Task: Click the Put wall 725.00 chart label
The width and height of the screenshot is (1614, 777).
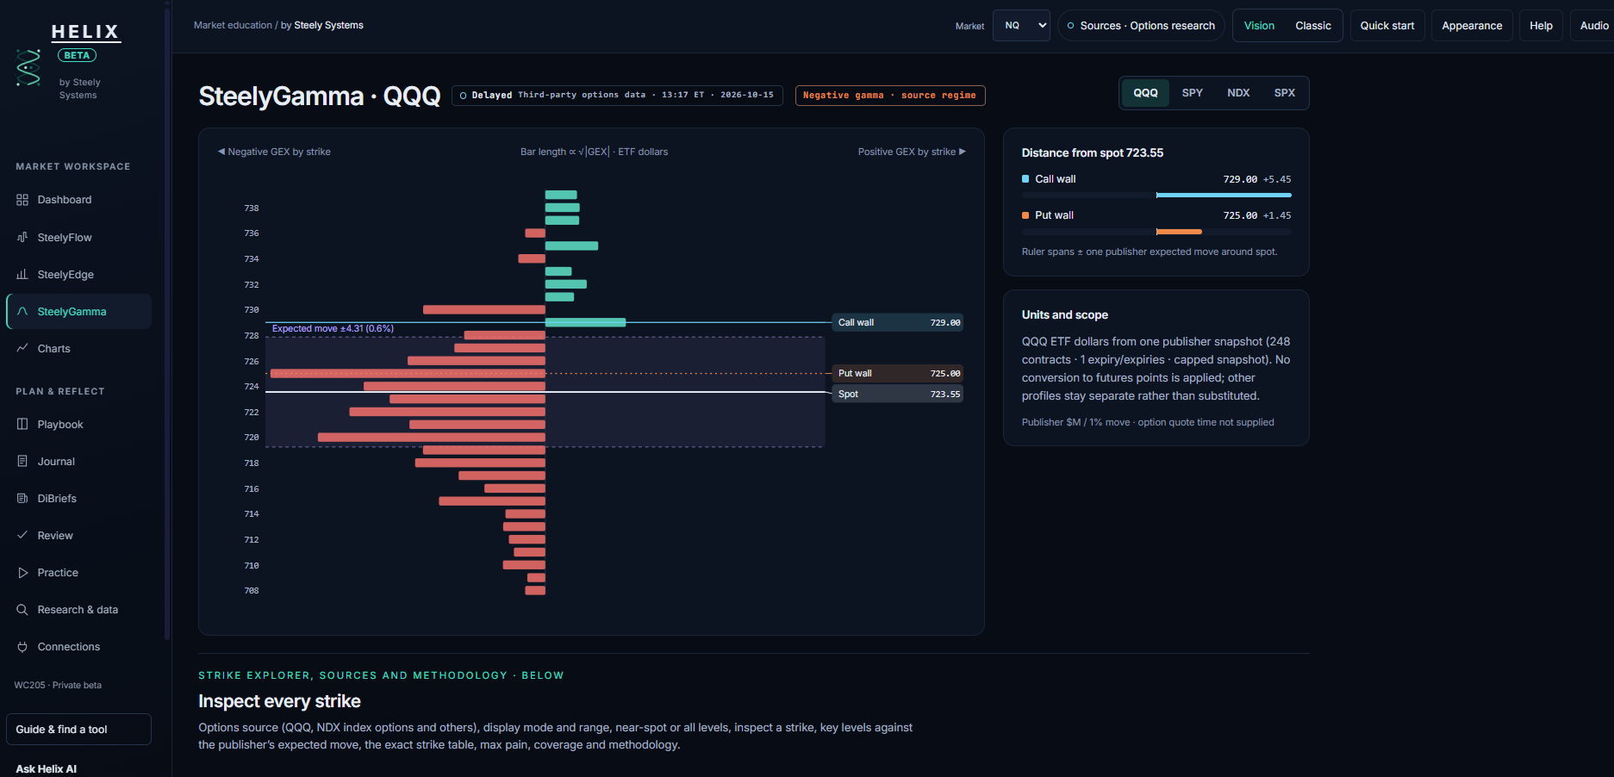Action: click(897, 374)
